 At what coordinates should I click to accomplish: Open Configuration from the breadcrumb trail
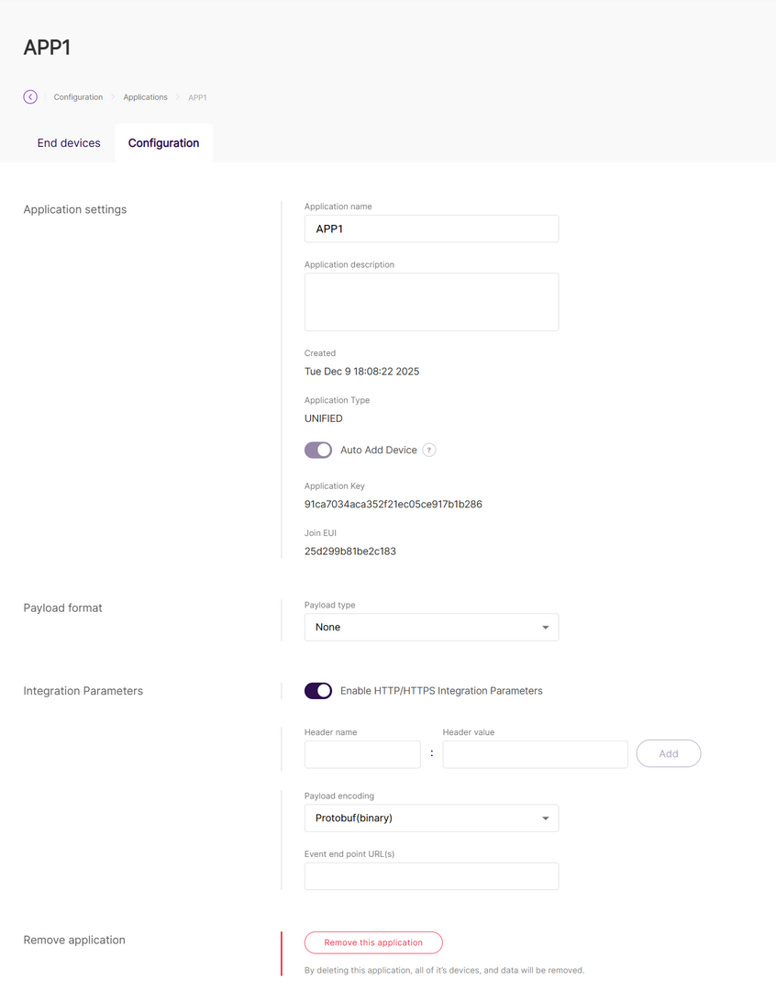click(78, 96)
